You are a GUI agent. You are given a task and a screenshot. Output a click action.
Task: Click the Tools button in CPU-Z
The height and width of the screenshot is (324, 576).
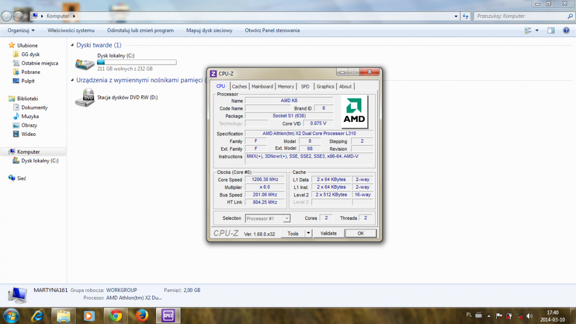(x=293, y=233)
